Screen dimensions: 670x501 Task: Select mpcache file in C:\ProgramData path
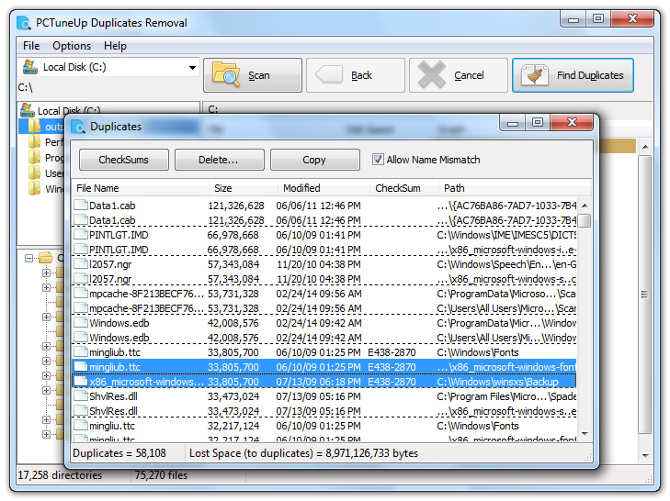[x=324, y=294]
